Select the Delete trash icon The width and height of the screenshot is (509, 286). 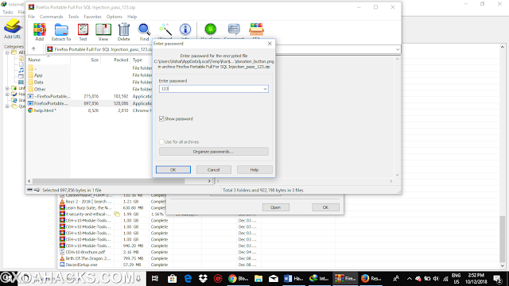coord(124,32)
